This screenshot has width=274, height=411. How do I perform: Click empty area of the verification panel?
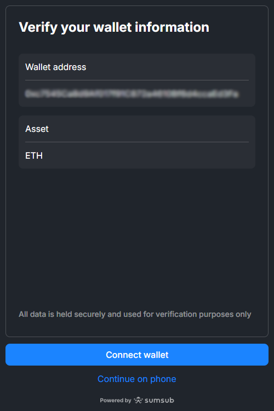[137, 236]
